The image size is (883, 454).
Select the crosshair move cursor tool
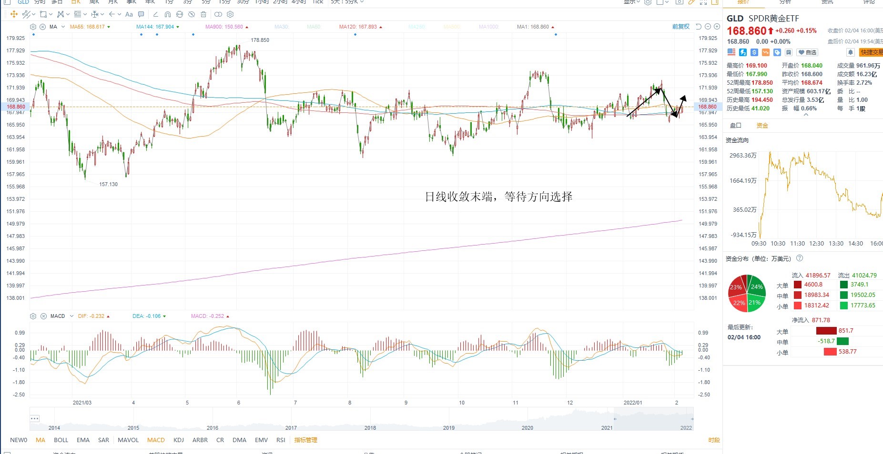coord(14,14)
